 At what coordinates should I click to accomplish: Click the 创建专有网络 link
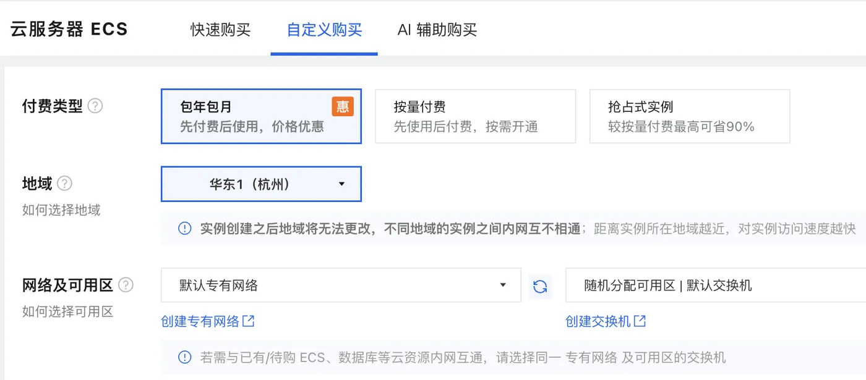coord(200,321)
